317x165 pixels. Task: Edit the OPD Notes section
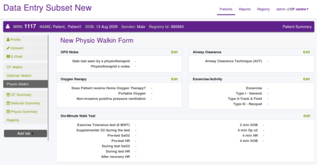[x=174, y=52]
